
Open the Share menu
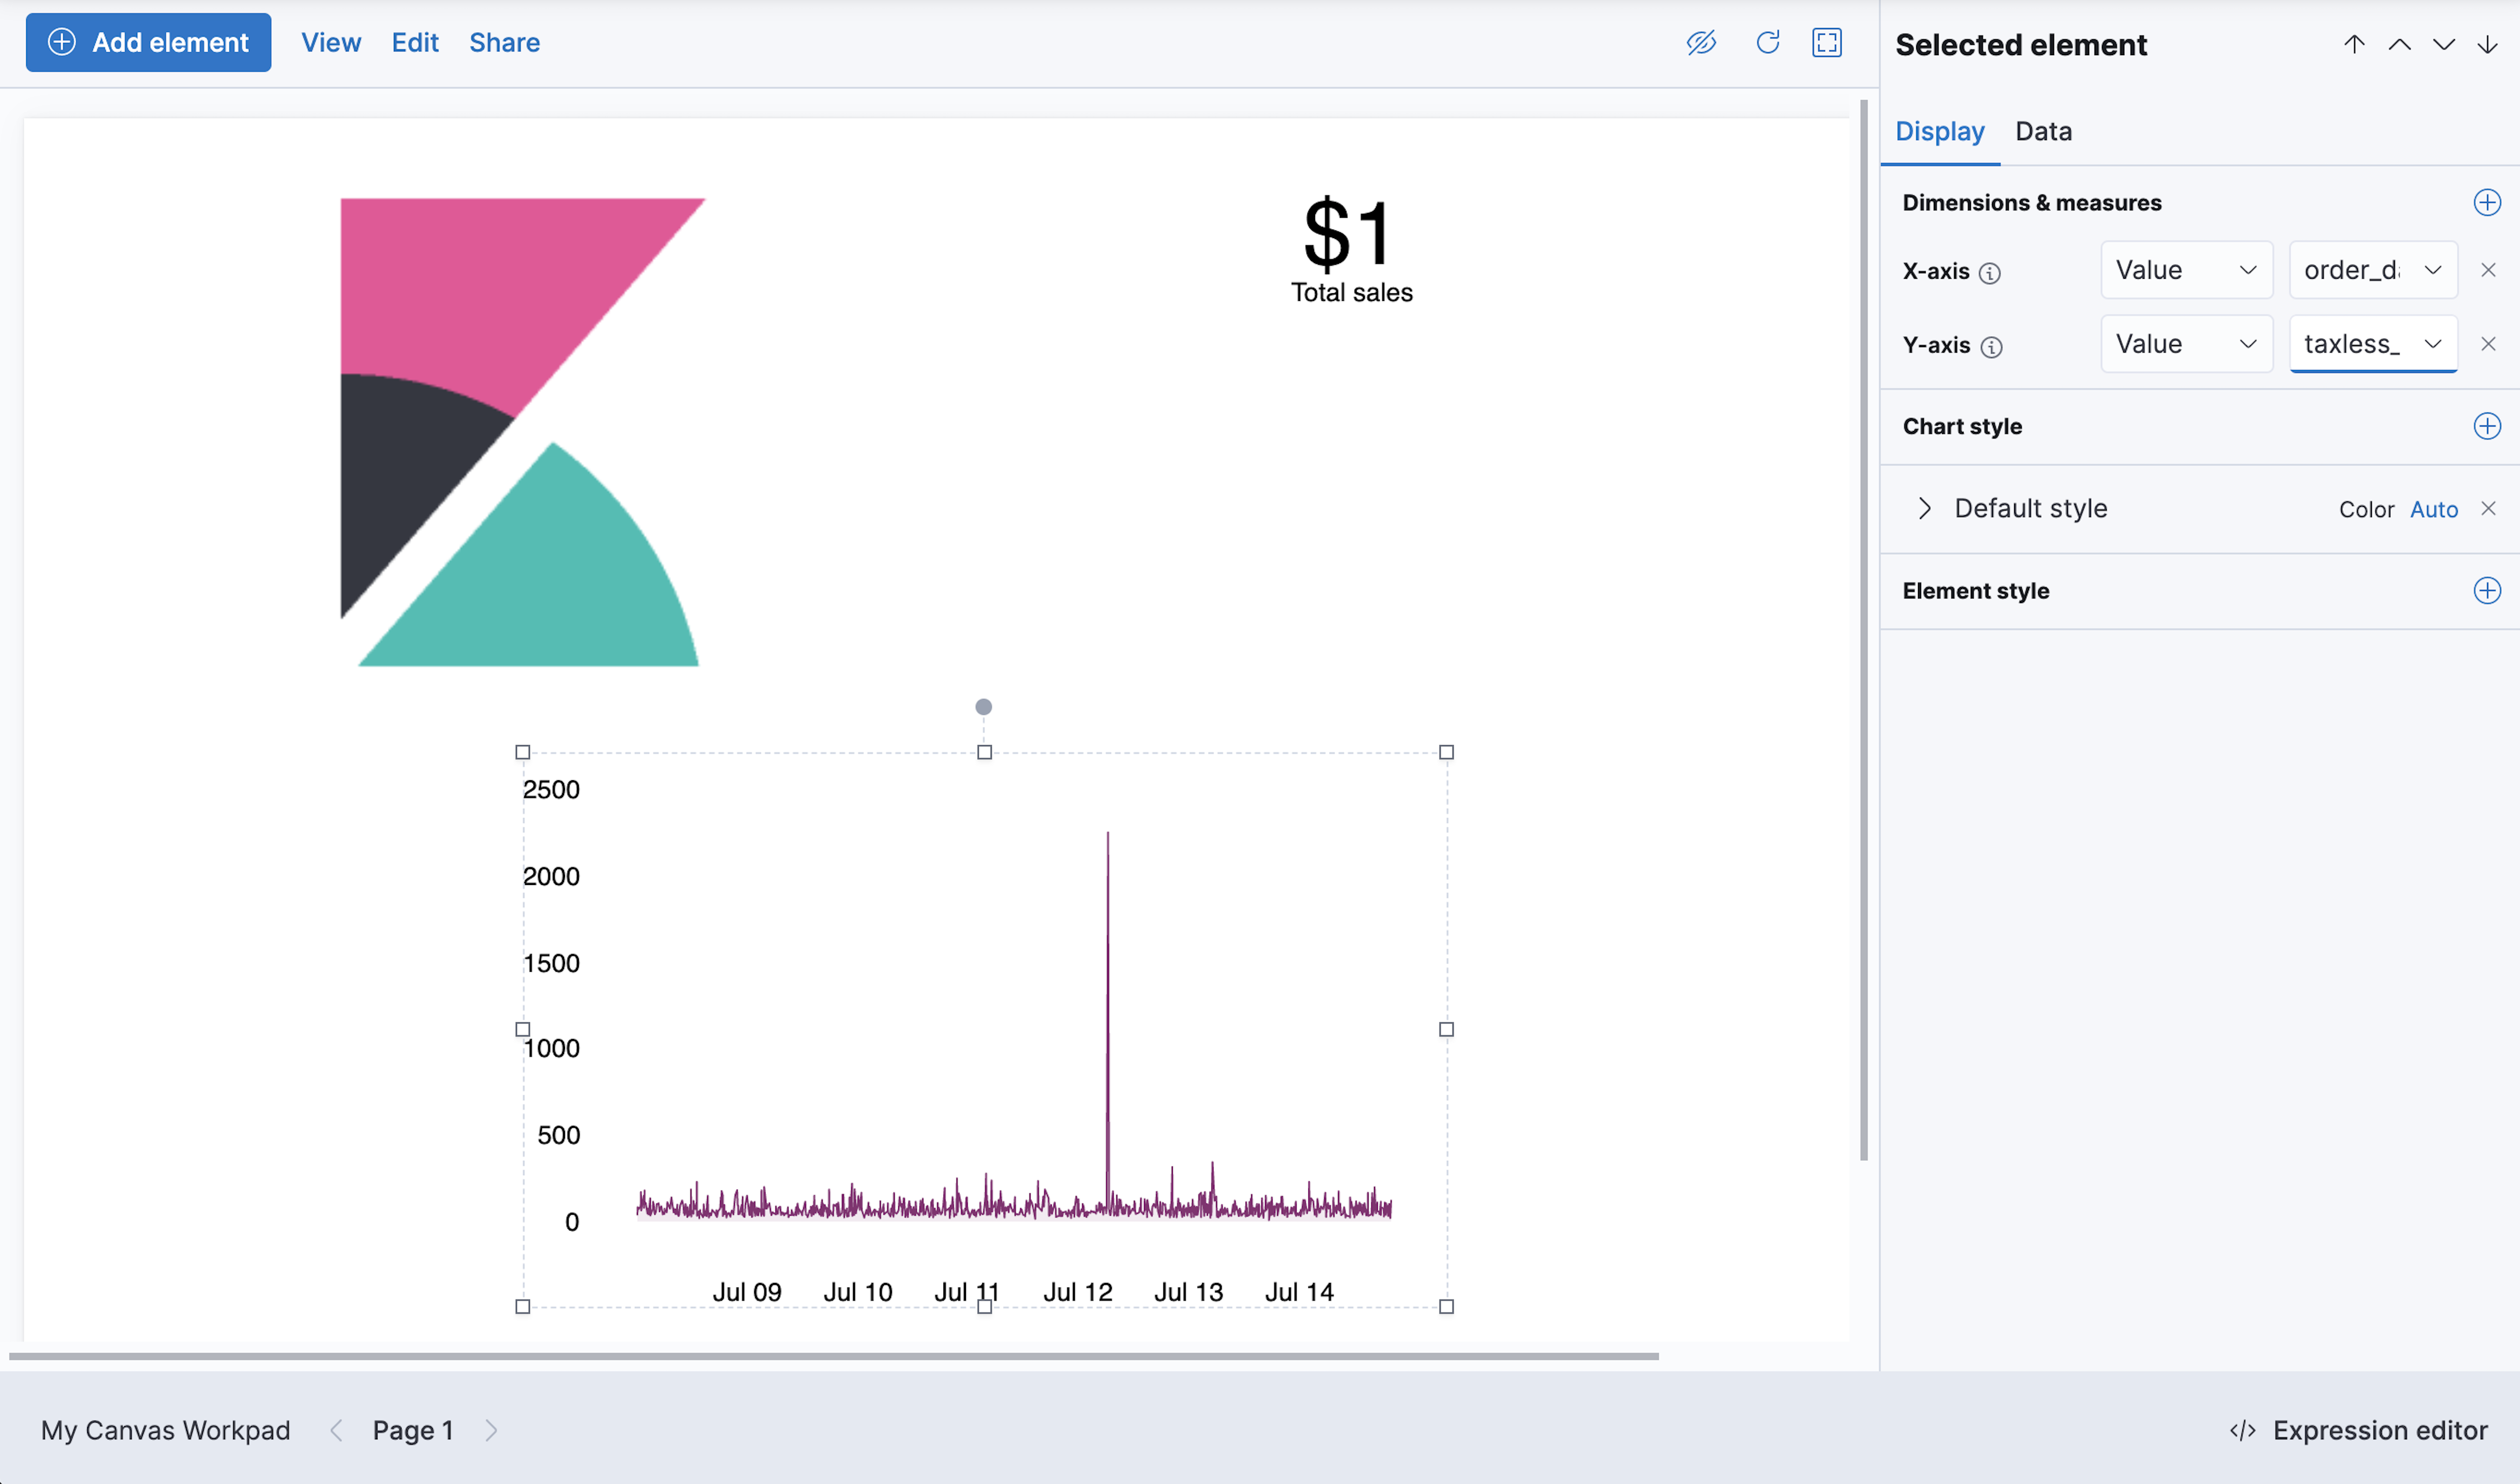click(504, 42)
